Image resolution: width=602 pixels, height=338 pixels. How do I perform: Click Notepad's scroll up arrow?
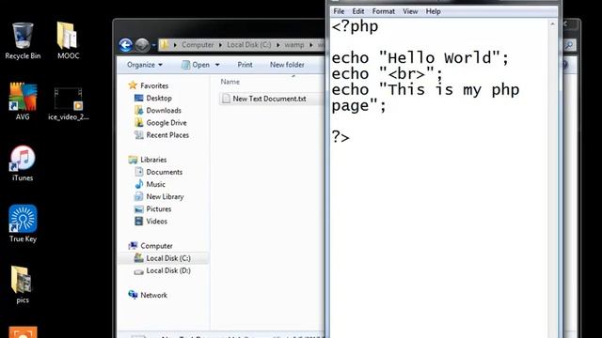[553, 23]
